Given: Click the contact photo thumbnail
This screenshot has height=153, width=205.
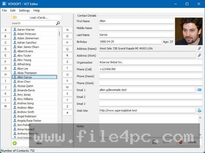Looking at the screenshot, I should [x=189, y=31].
